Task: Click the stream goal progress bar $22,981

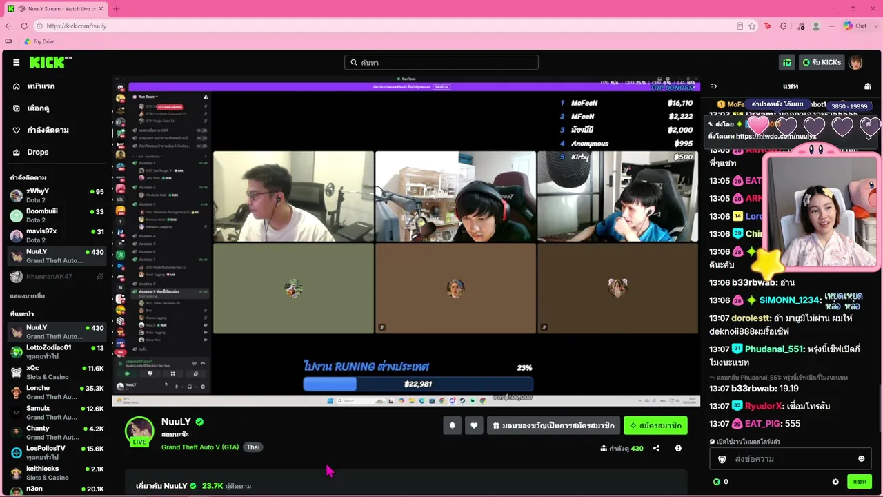Action: click(418, 384)
